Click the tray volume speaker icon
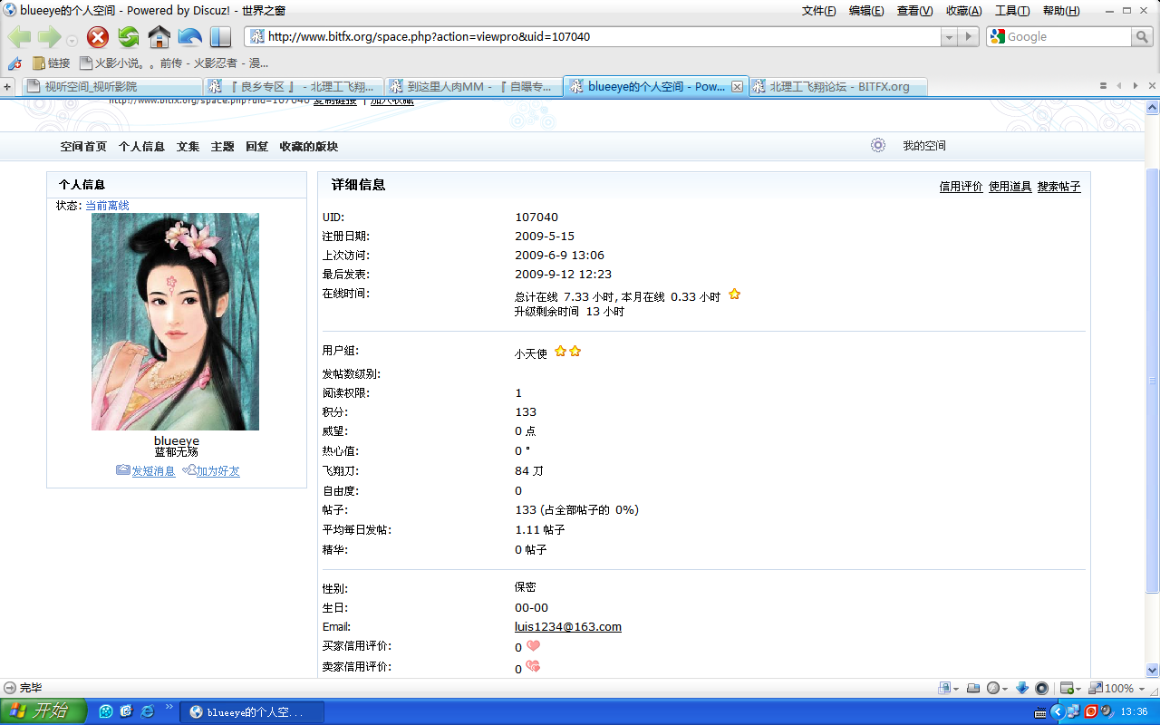Image resolution: width=1160 pixels, height=725 pixels. pyautogui.click(x=1107, y=711)
